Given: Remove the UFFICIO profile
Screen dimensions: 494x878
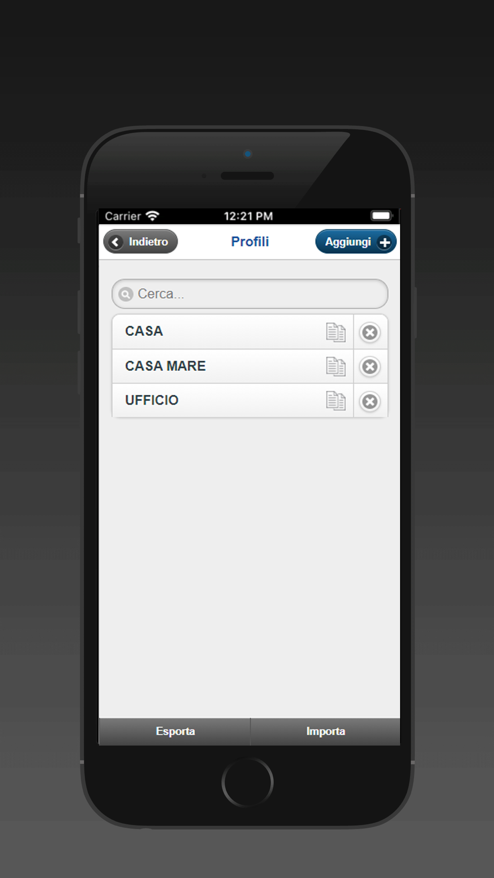Looking at the screenshot, I should [x=370, y=401].
